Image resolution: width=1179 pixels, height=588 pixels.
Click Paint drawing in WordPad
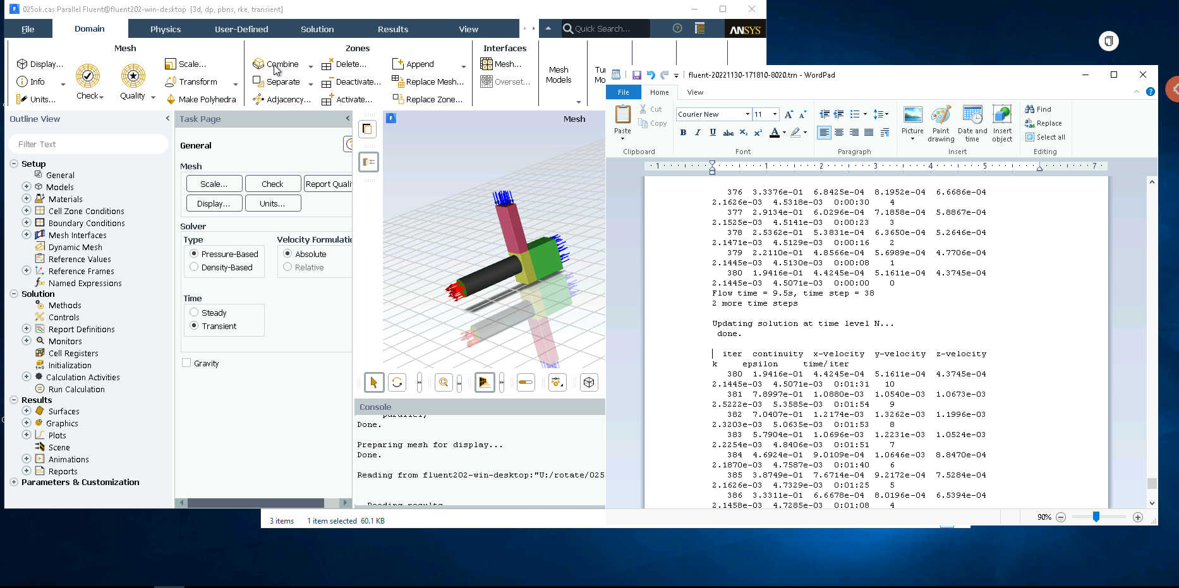point(941,123)
